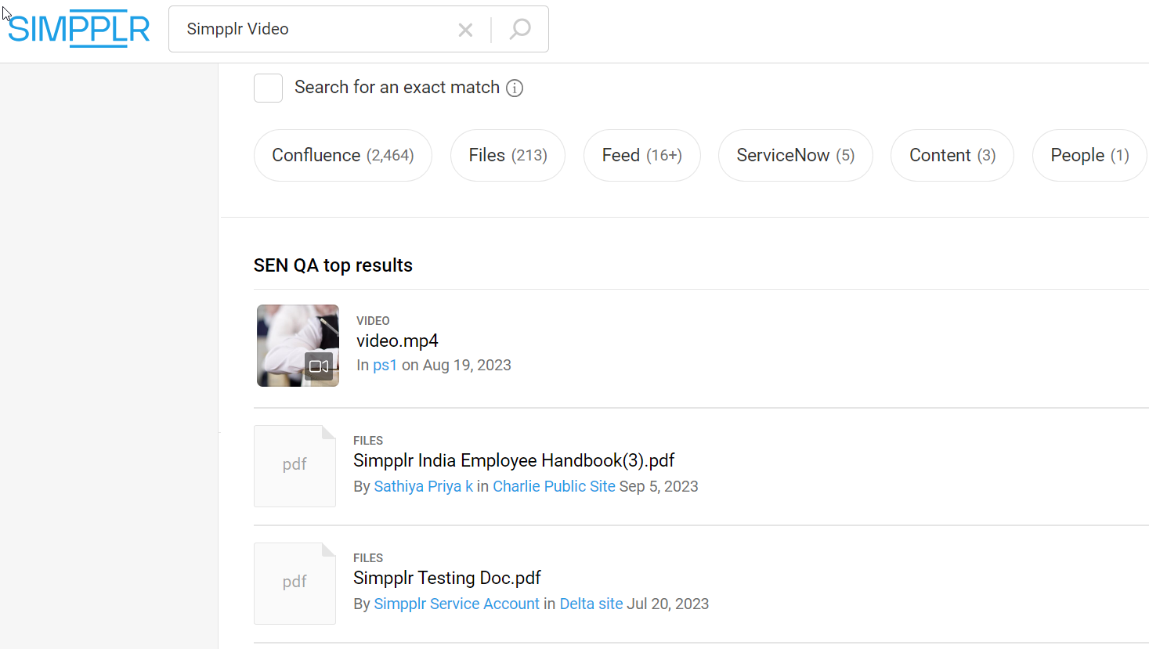Click the VIDEO label above video.mp4

(373, 321)
